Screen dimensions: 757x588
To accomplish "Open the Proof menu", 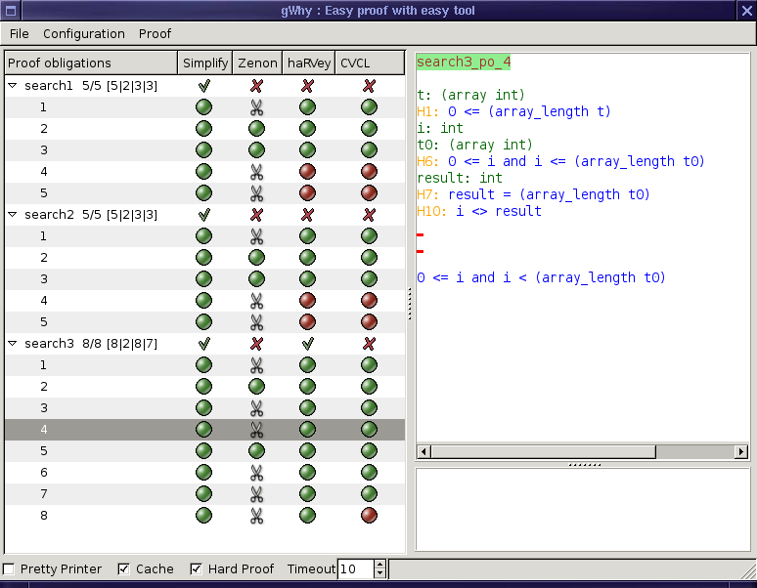I will click(155, 34).
